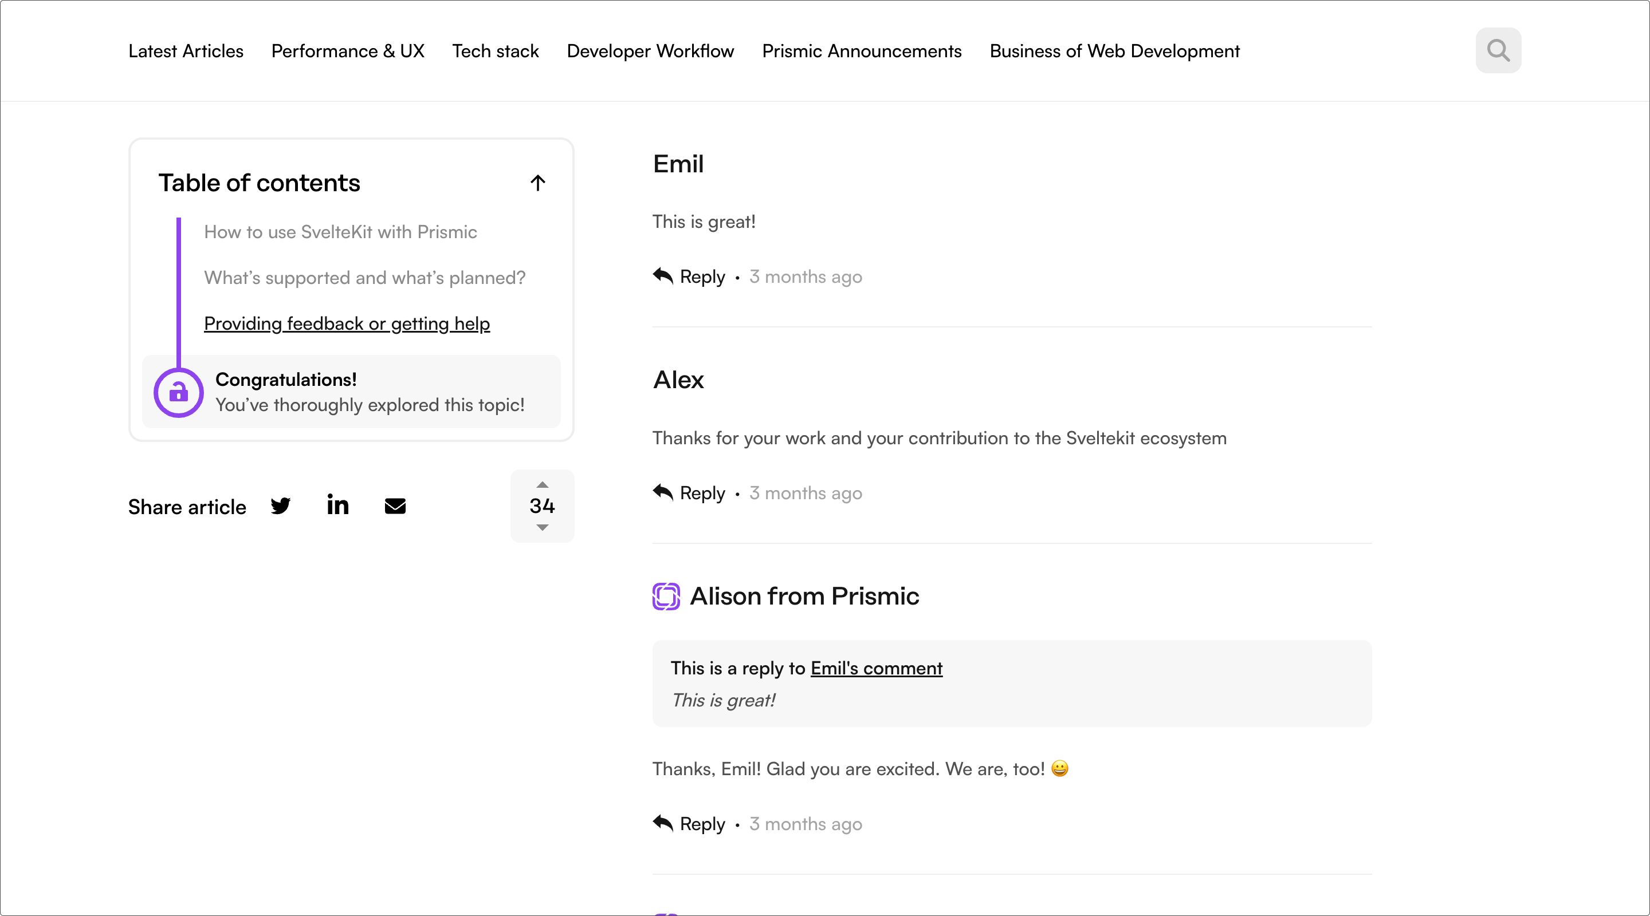Share article on LinkedIn
This screenshot has width=1650, height=916.
pyautogui.click(x=337, y=505)
